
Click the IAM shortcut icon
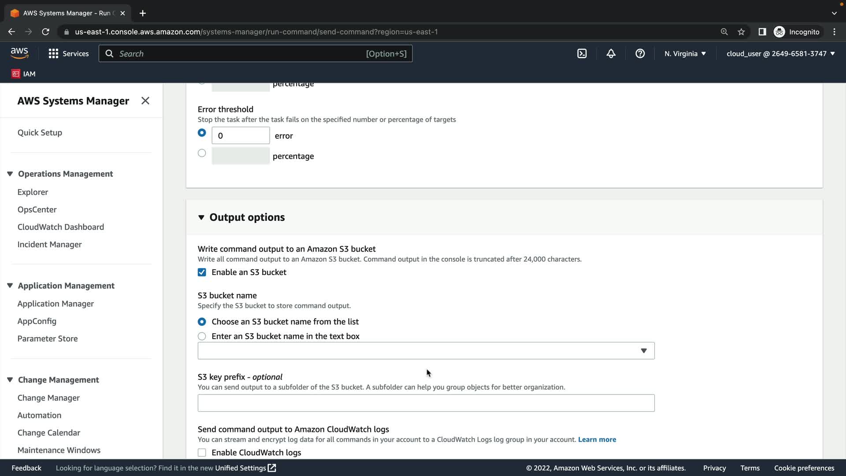pos(16,74)
